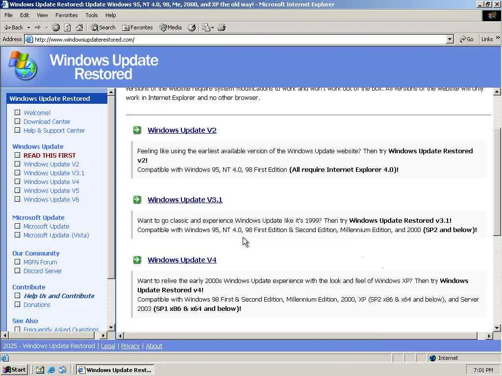Open the File menu
Screen dimensions: 502x376
(9, 15)
